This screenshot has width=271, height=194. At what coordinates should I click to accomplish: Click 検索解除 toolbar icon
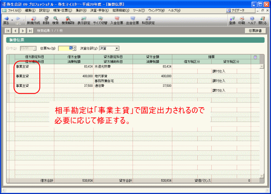coord(68,20)
